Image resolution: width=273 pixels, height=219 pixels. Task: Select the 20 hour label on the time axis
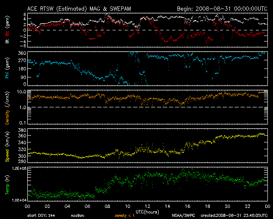[227, 206]
